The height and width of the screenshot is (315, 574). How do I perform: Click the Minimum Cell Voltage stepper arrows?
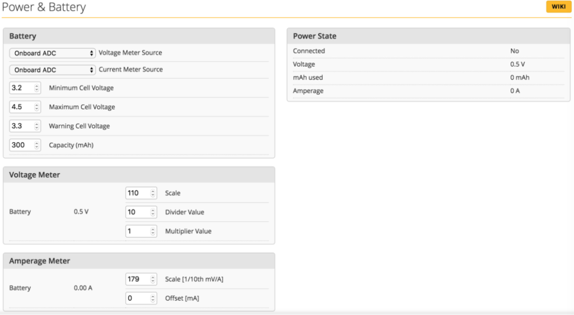point(37,88)
